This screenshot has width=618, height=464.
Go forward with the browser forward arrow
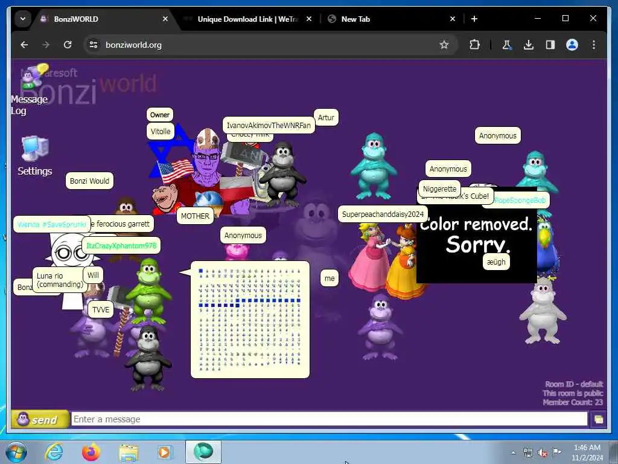[46, 45]
